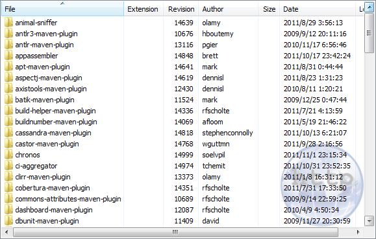This screenshot has height=239, width=376.
Task: Select the cobertura-maven-plugin folder icon
Action: 8,188
